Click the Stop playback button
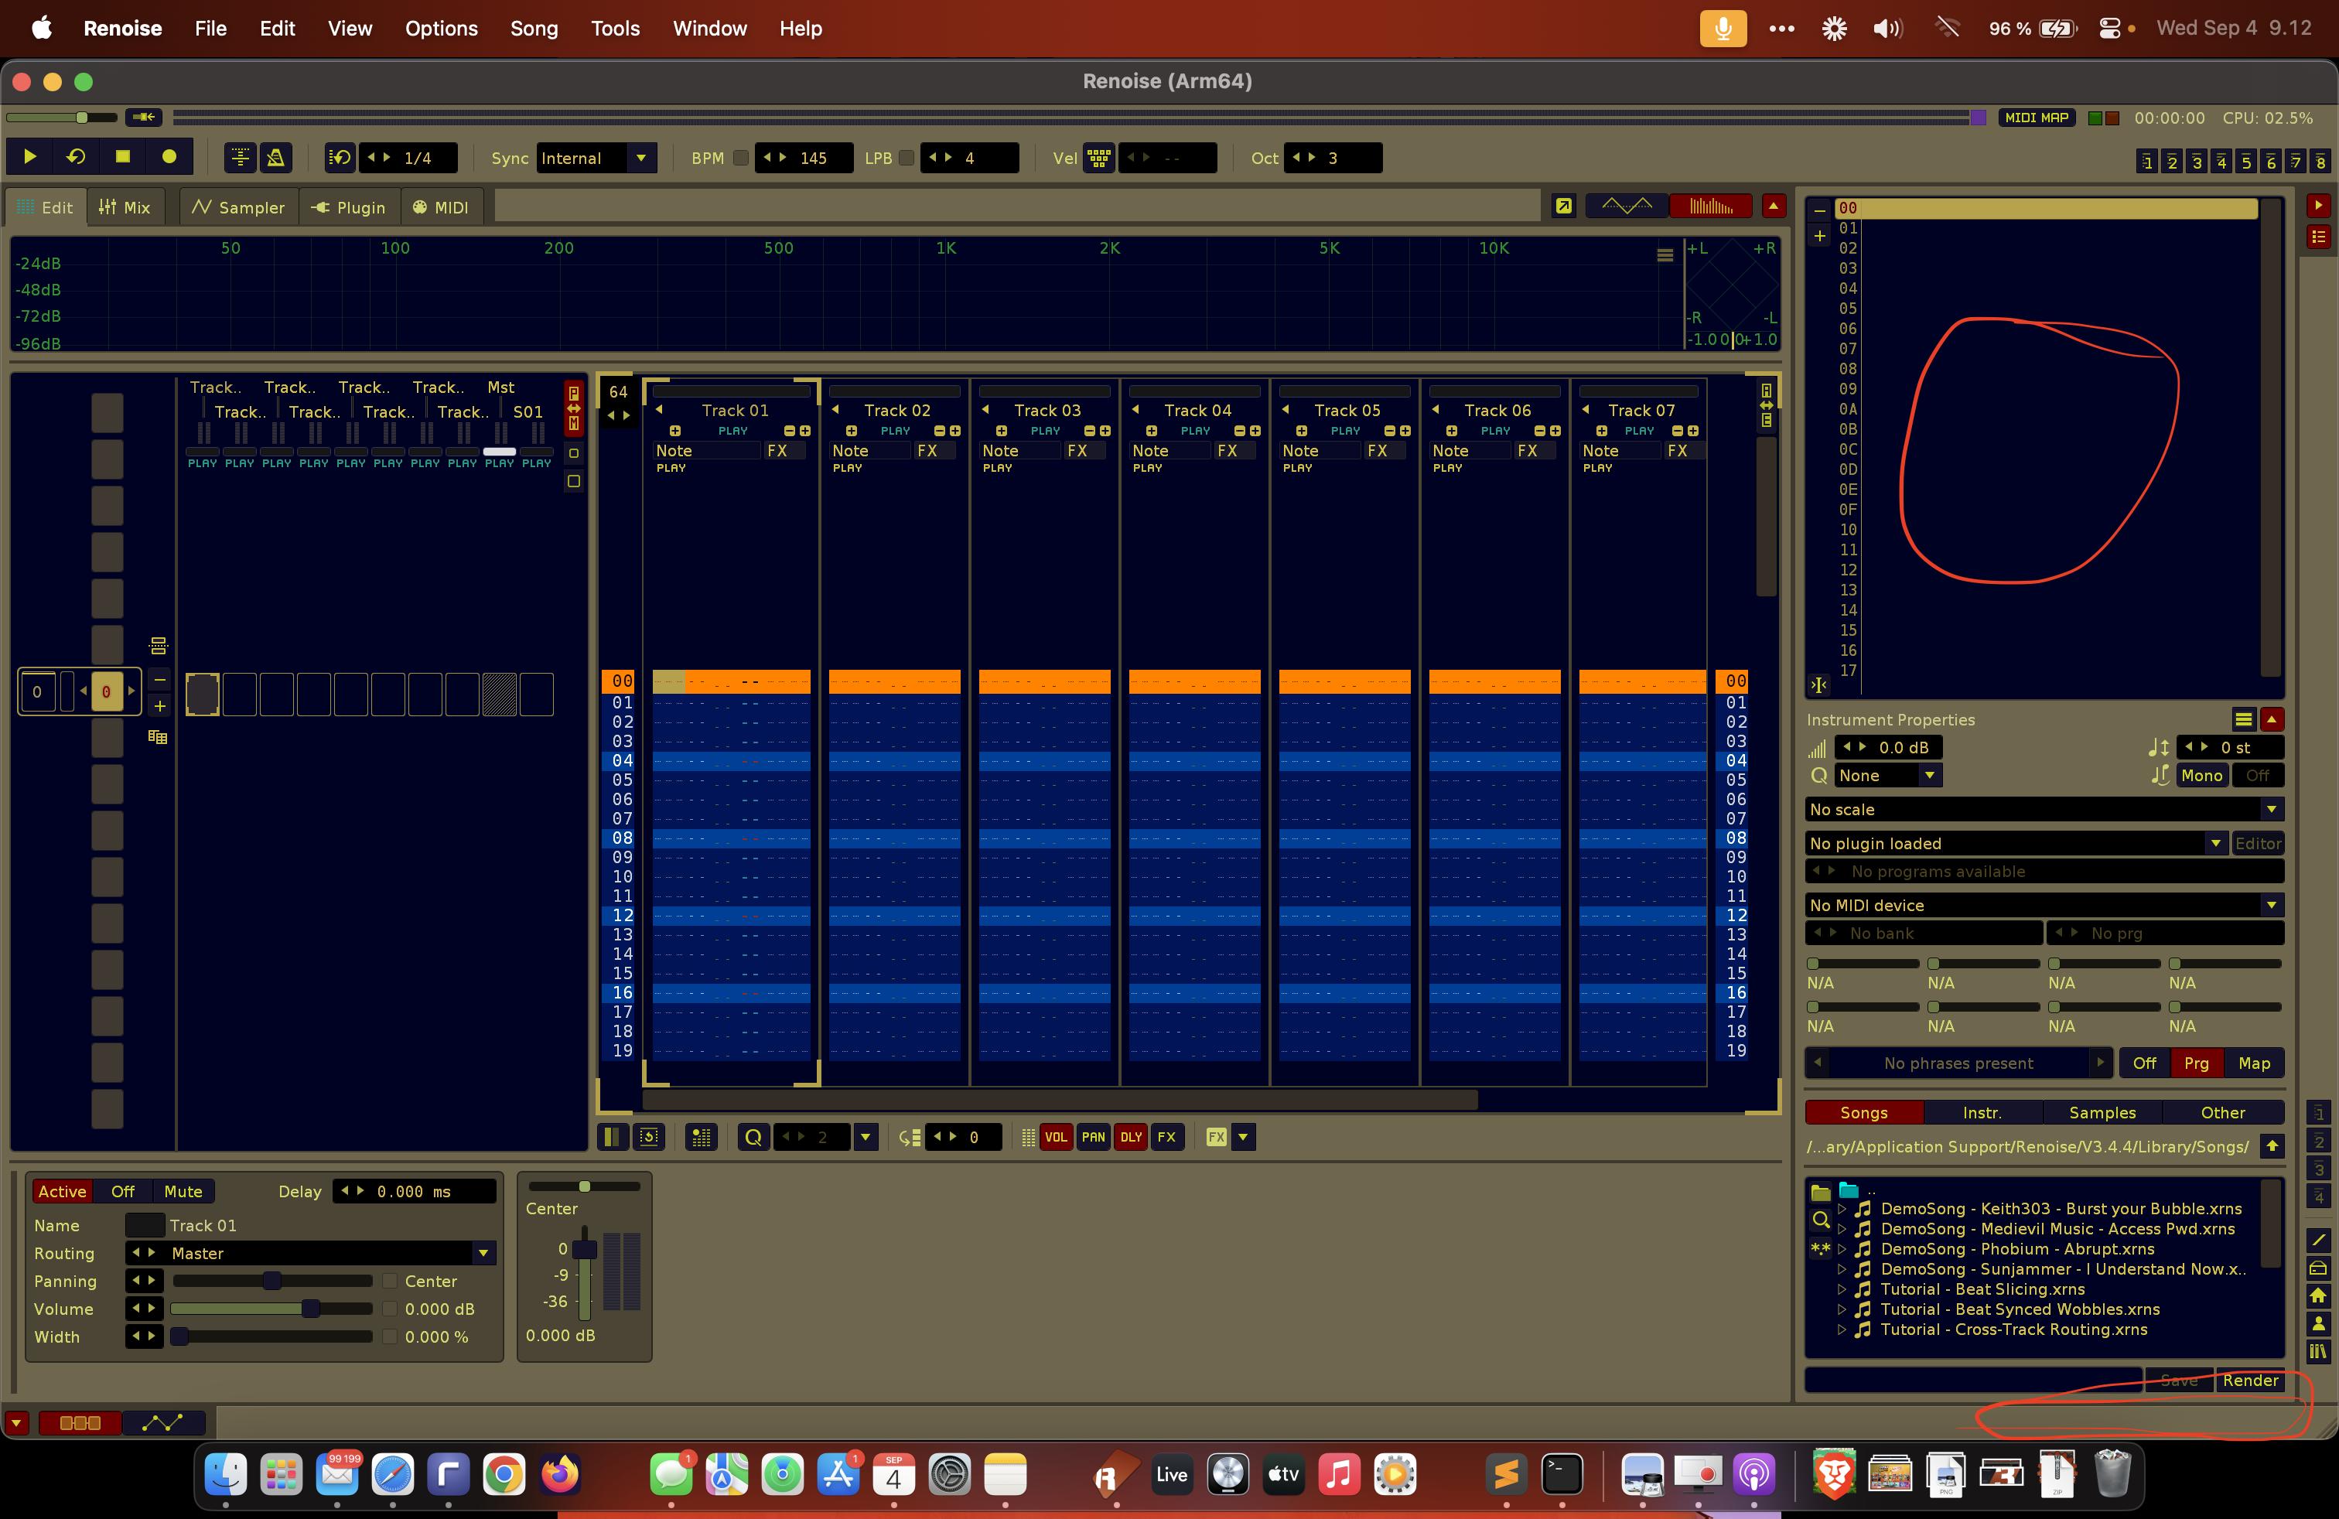This screenshot has height=1519, width=2339. click(x=123, y=157)
